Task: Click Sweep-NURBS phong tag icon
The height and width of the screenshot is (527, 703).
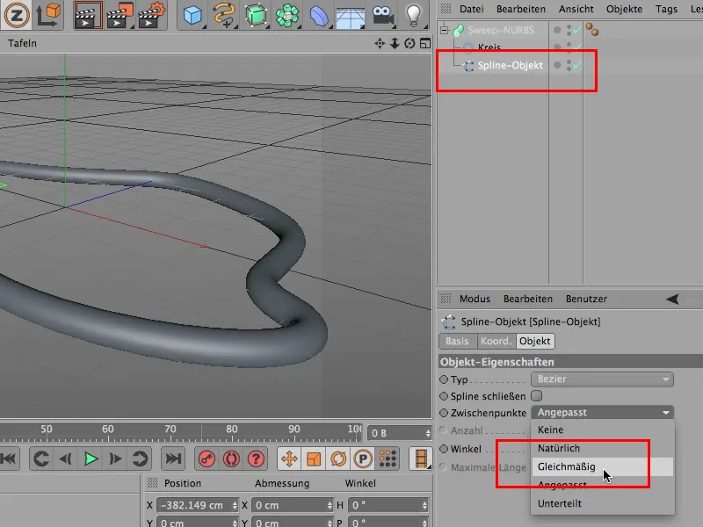Action: pos(591,30)
